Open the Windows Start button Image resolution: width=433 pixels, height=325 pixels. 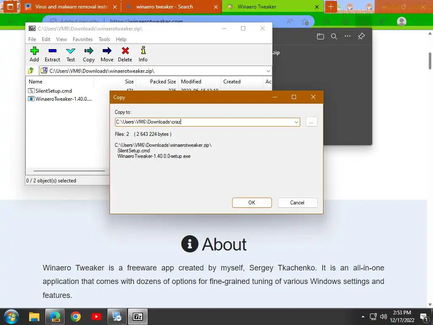click(x=11, y=317)
